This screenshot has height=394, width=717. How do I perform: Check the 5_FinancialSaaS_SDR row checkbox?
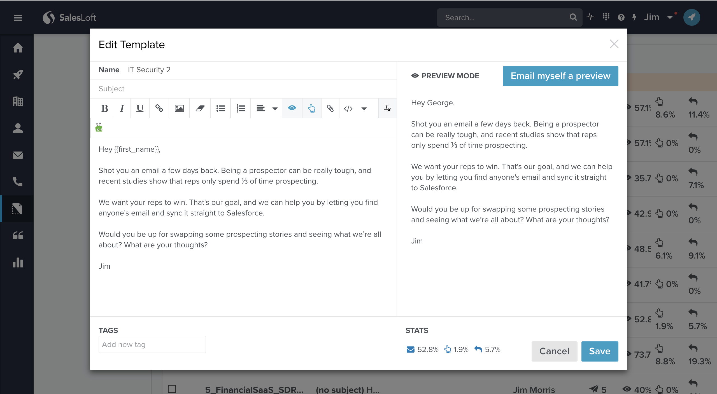tap(172, 389)
